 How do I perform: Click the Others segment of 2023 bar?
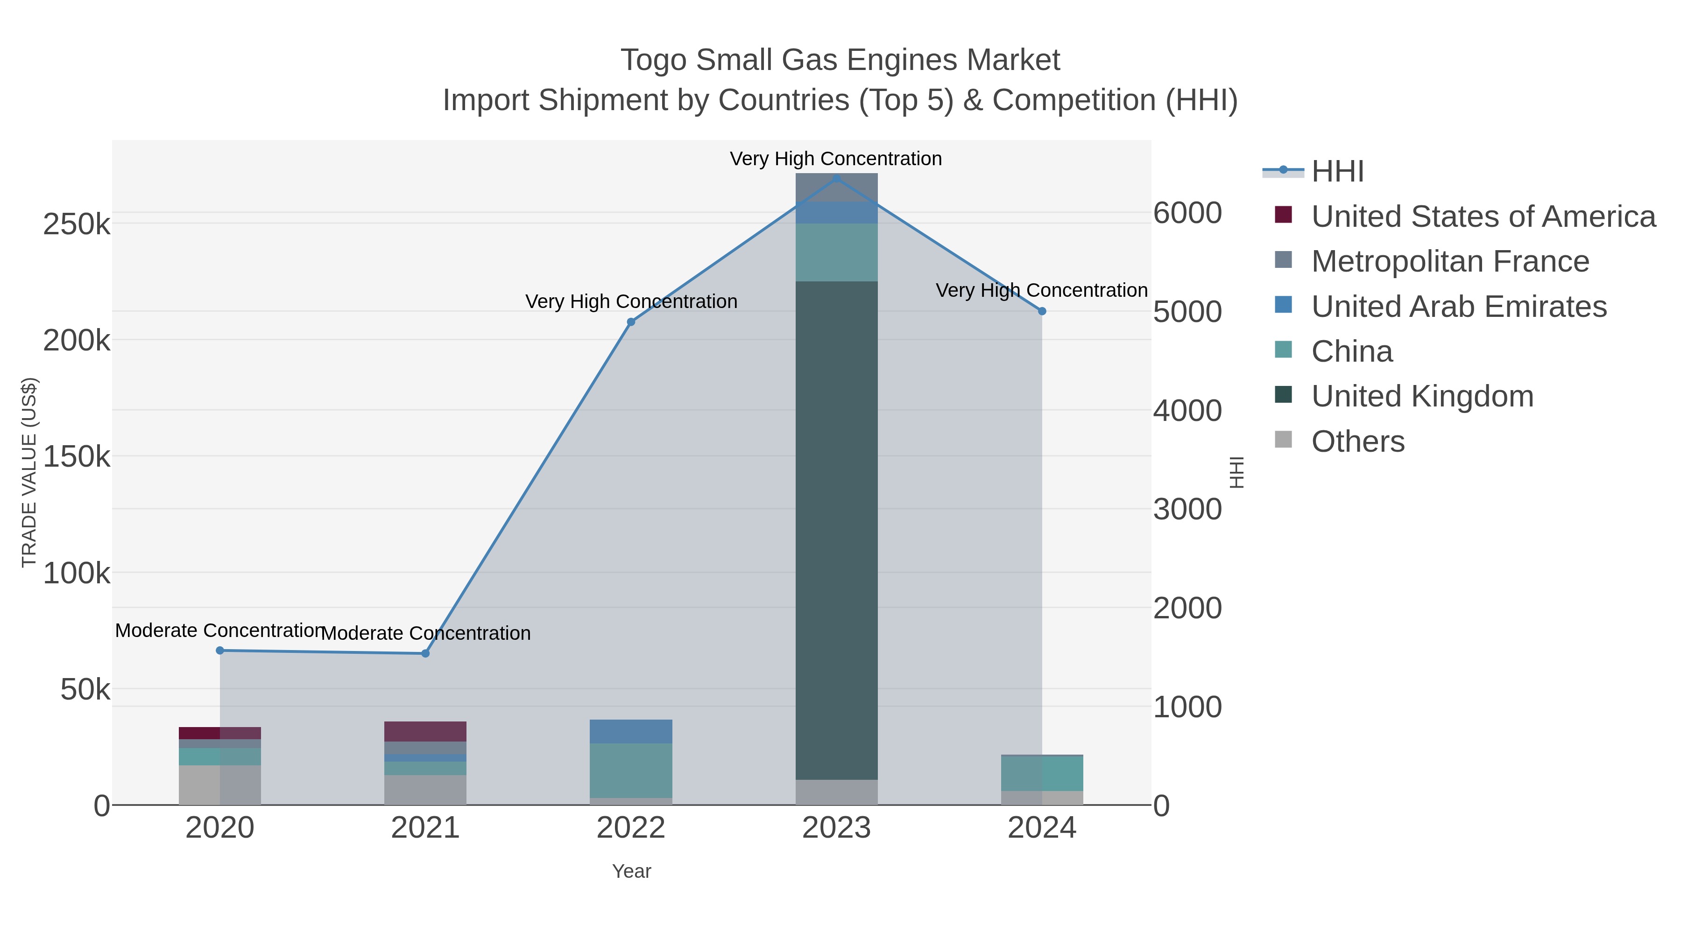pos(837,792)
